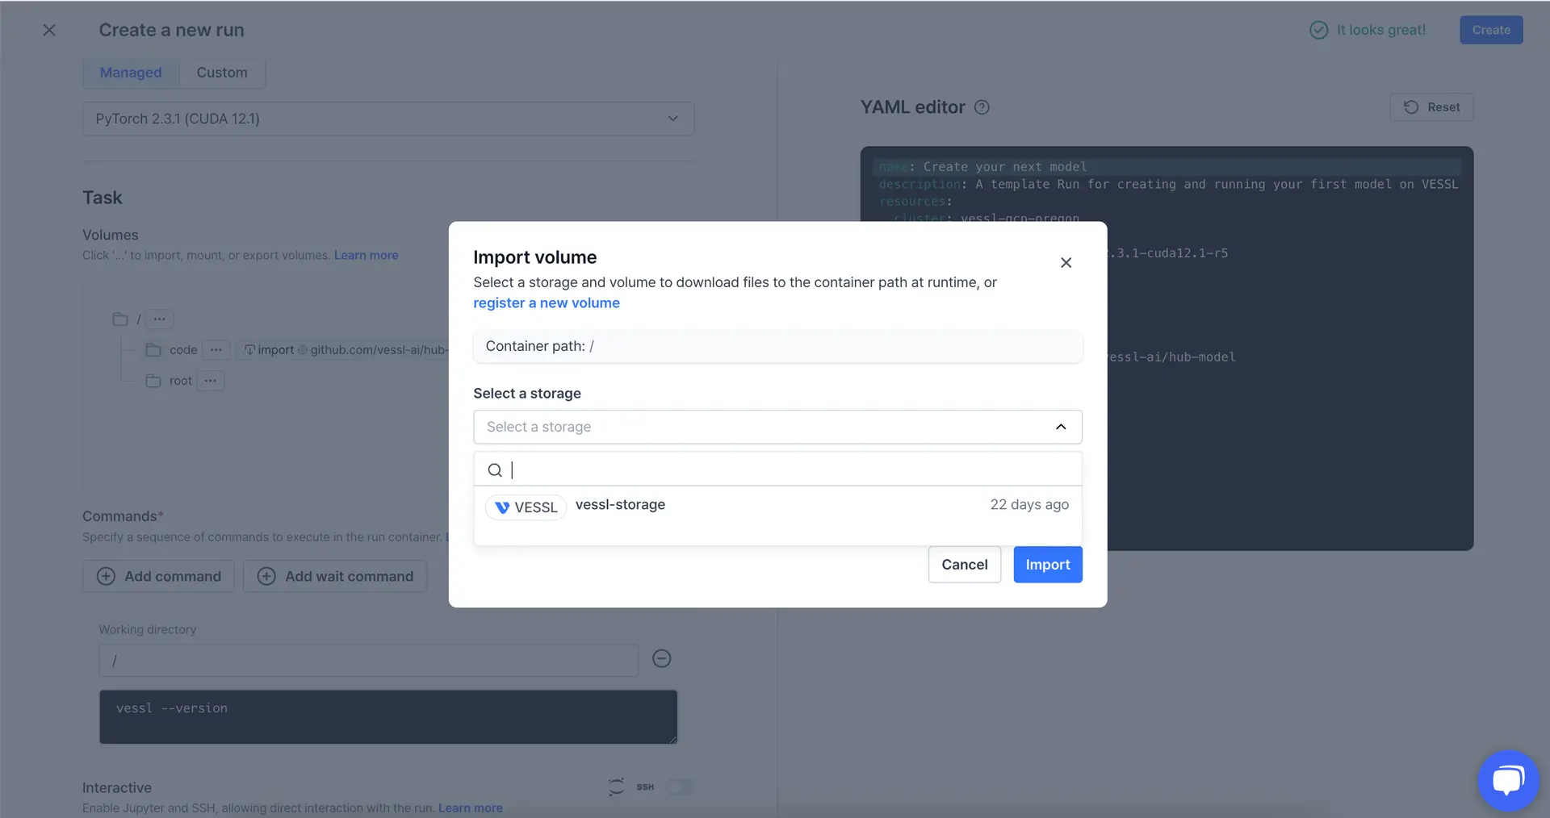
Task: Open the register a new volume link
Action: [x=547, y=303]
